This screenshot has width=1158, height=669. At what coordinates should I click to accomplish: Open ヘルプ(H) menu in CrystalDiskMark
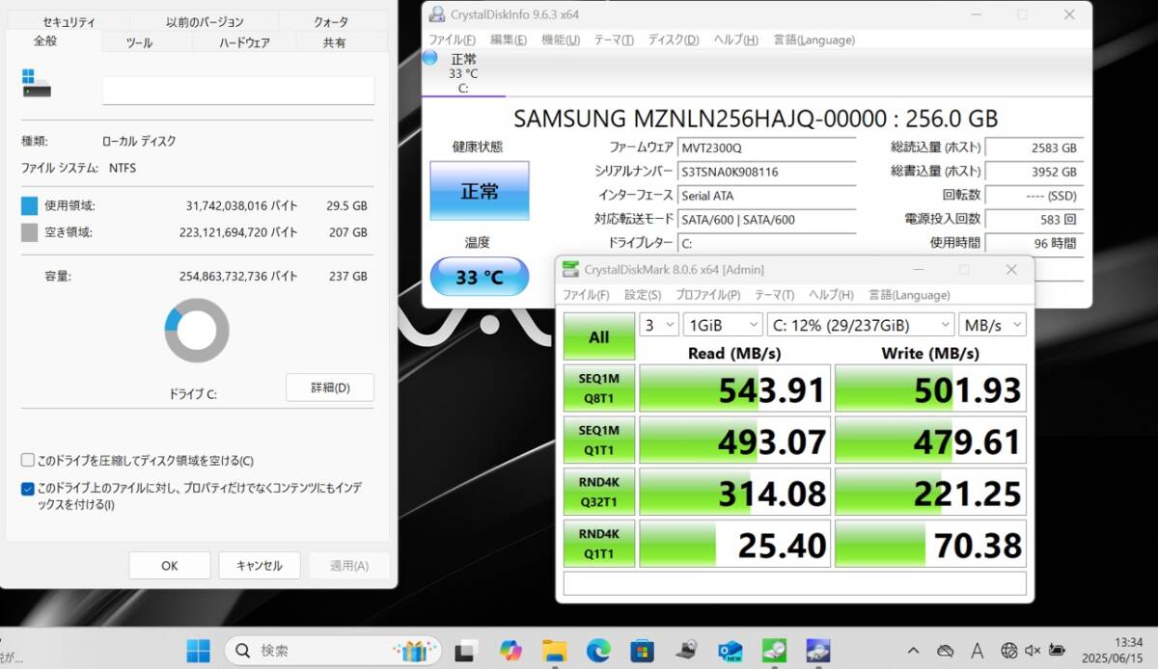click(831, 295)
